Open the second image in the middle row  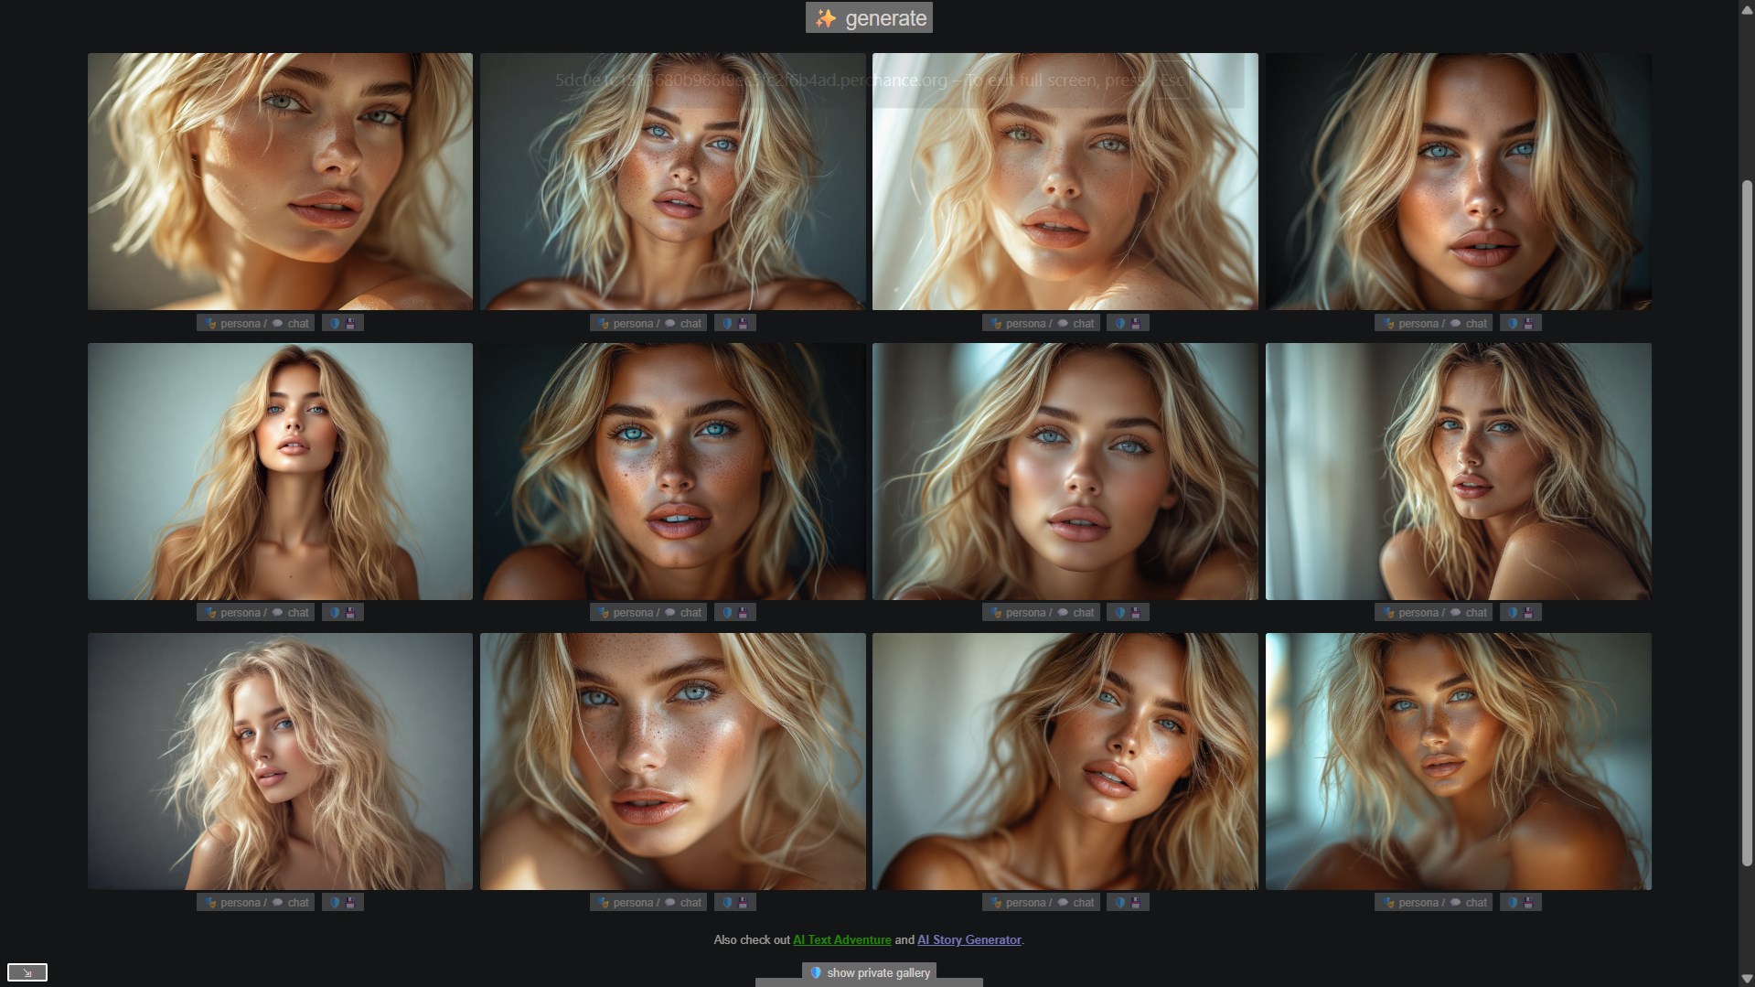point(673,471)
